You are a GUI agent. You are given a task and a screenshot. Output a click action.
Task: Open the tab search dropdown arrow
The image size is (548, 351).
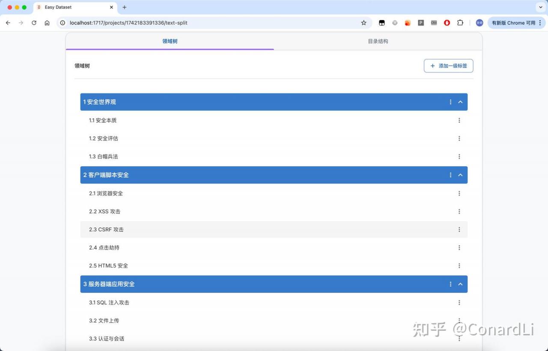click(541, 7)
